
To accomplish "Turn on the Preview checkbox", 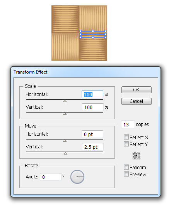I will point(126,174).
